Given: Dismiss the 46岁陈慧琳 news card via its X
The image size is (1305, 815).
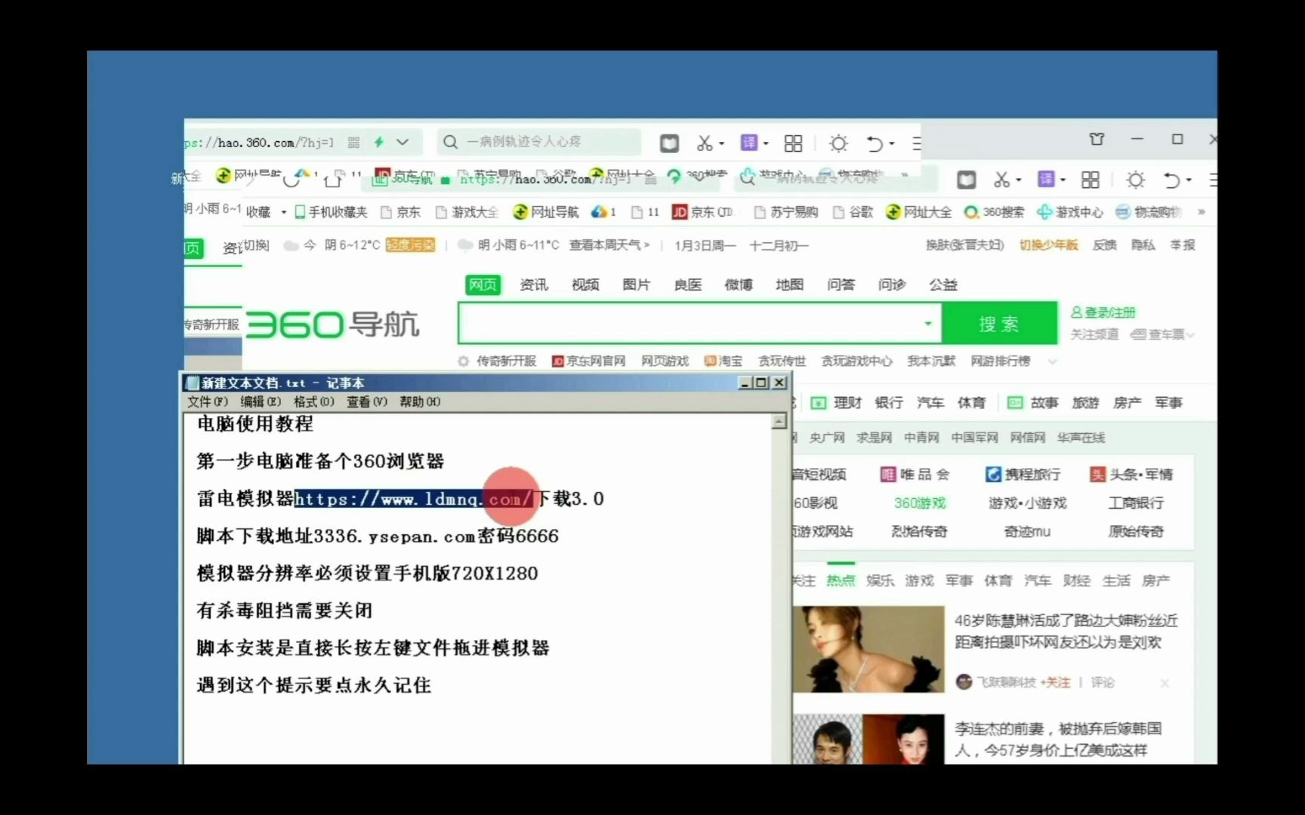Looking at the screenshot, I should (1165, 683).
